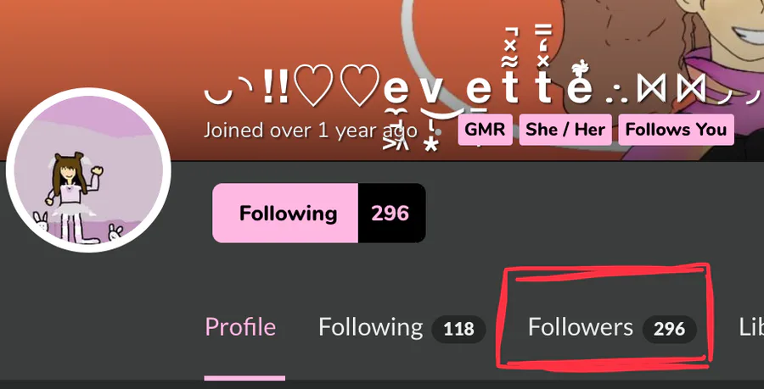Screen dimensions: 764x389
Task: Click the Follows You badge
Action: pos(676,130)
